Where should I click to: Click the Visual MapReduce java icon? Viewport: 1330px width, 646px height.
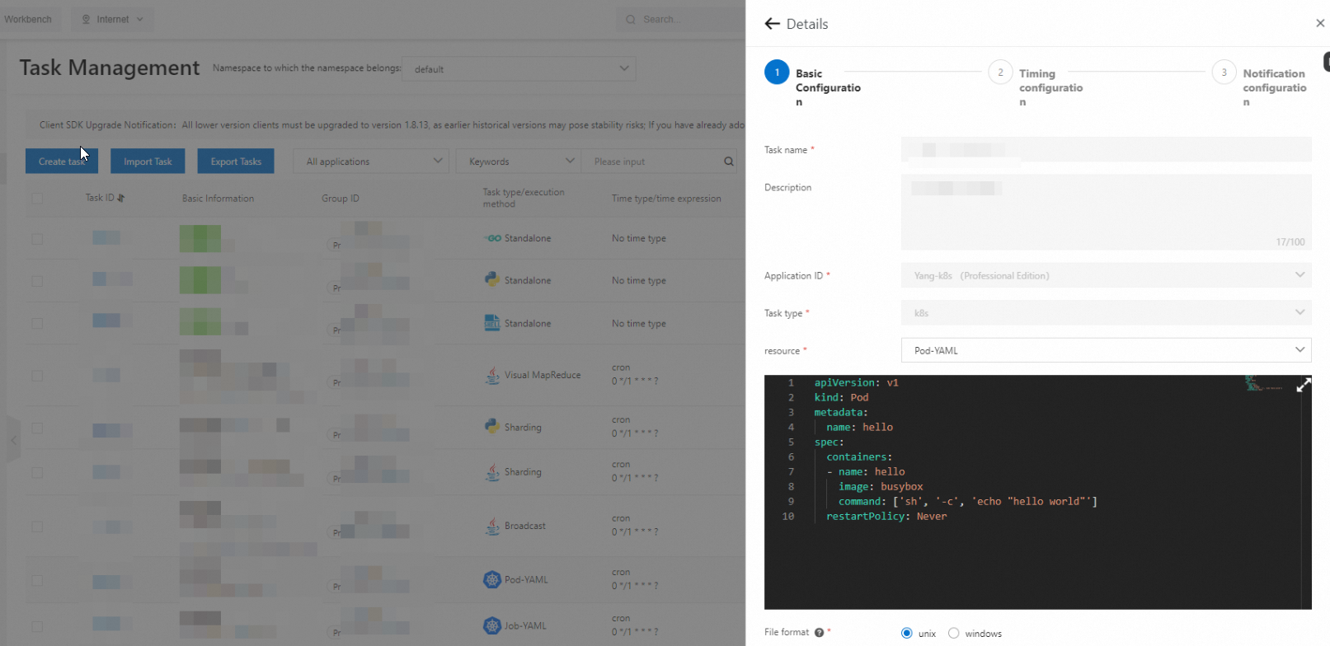492,375
